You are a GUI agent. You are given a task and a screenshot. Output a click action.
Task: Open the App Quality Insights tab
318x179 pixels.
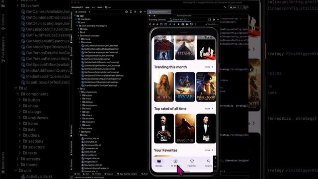pos(127,174)
